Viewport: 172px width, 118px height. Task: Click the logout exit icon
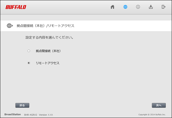click(164, 7)
